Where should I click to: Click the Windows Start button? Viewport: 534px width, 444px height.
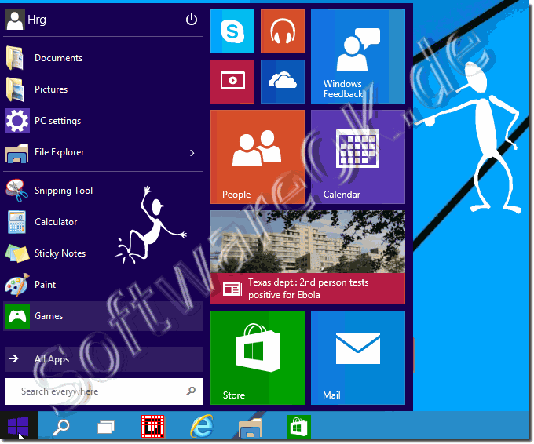[x=18, y=426]
